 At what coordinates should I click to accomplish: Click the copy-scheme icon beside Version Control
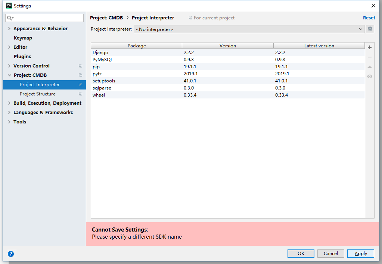(x=80, y=66)
